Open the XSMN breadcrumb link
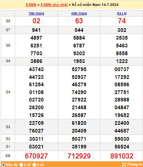 (31, 5)
